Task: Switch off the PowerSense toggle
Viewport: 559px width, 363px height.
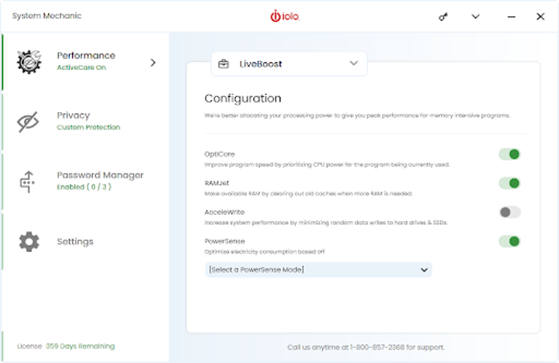Action: [x=509, y=241]
